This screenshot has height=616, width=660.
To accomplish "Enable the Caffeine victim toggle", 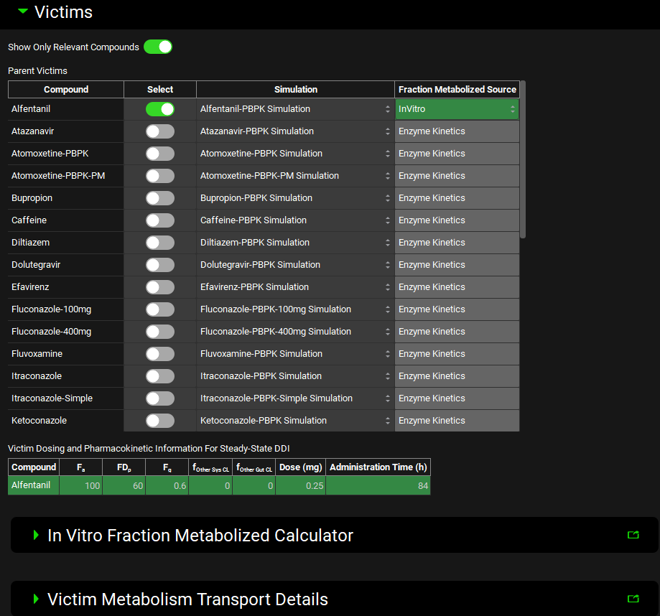I will point(160,220).
